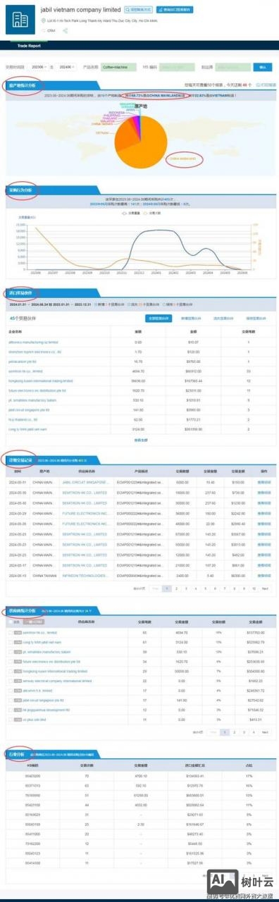
Task: Select the third partner filter tab
Action: point(223,319)
